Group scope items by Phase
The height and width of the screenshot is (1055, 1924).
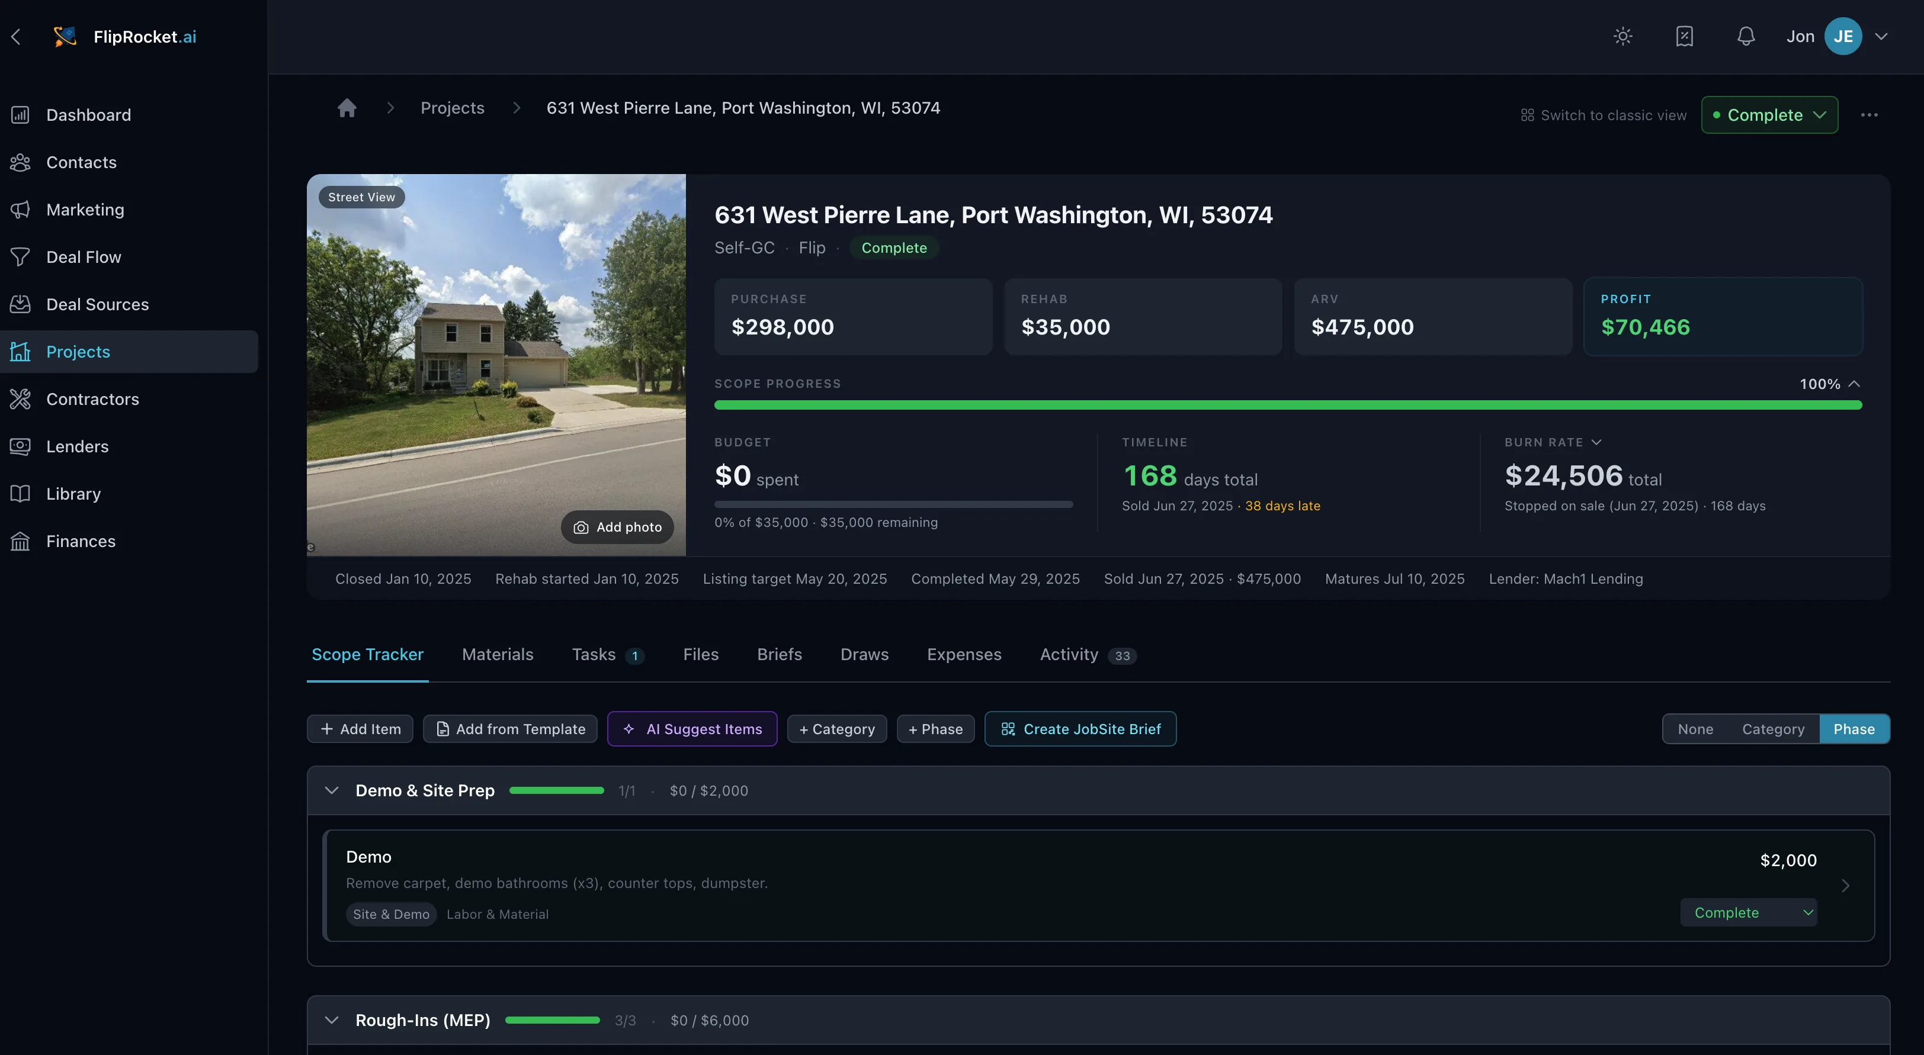click(x=1854, y=729)
